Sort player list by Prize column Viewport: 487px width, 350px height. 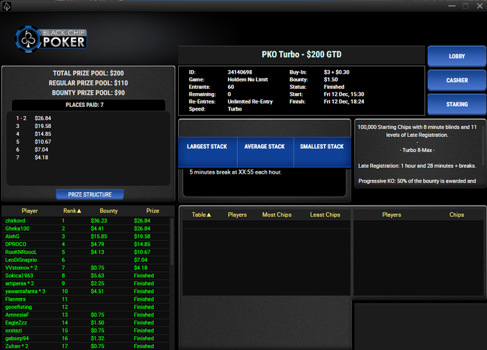152,211
